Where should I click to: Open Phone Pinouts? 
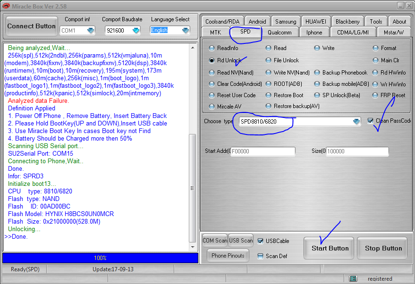(x=228, y=256)
